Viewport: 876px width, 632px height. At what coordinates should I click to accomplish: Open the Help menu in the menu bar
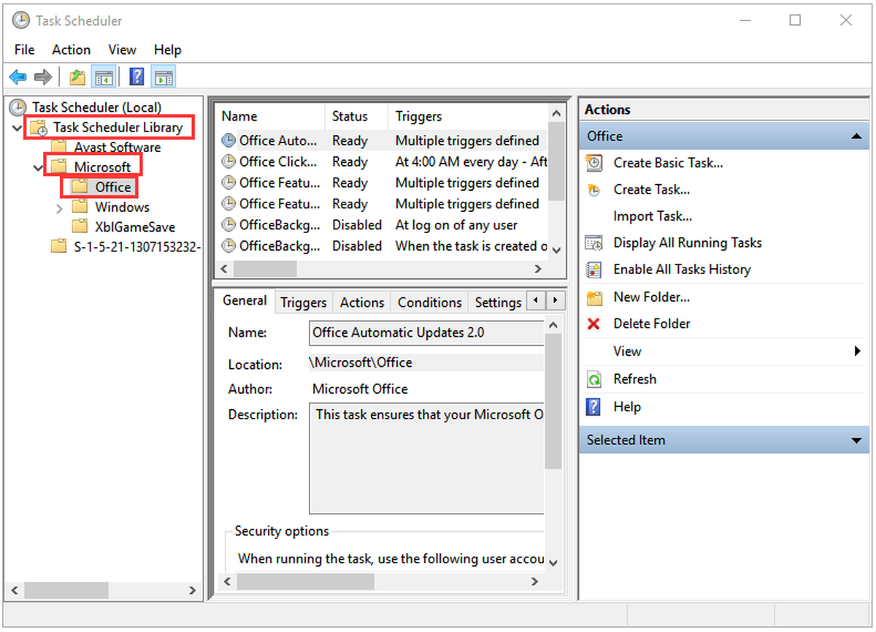pos(168,50)
